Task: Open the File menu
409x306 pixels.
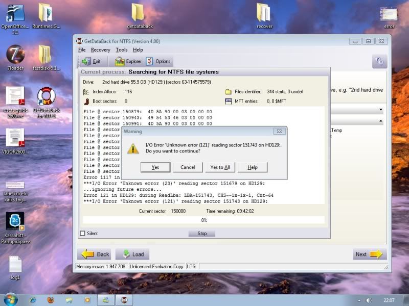Action: 82,50
